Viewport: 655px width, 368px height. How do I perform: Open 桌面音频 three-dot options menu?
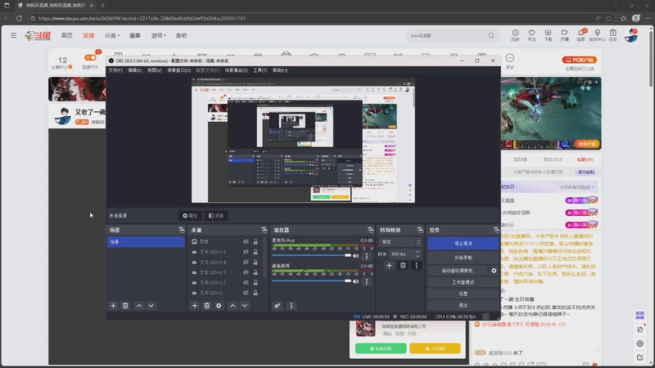[367, 281]
